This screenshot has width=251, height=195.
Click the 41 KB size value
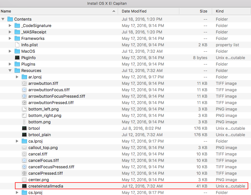[x=202, y=186]
